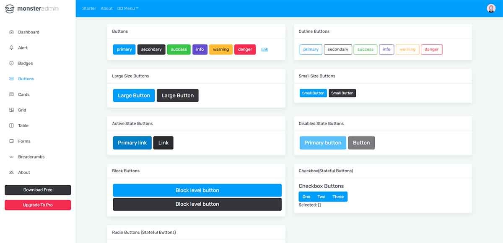Open About from the top navigation

pos(106,8)
